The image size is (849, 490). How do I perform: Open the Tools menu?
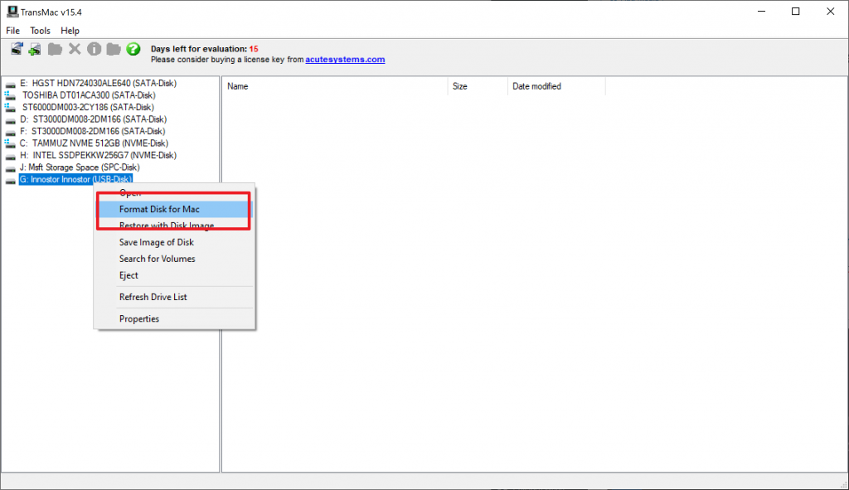[40, 31]
